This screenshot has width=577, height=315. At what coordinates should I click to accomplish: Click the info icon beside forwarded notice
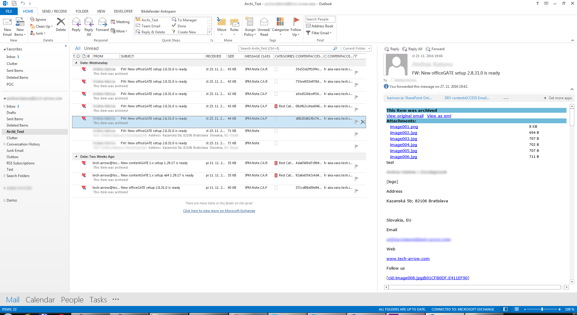click(x=386, y=87)
